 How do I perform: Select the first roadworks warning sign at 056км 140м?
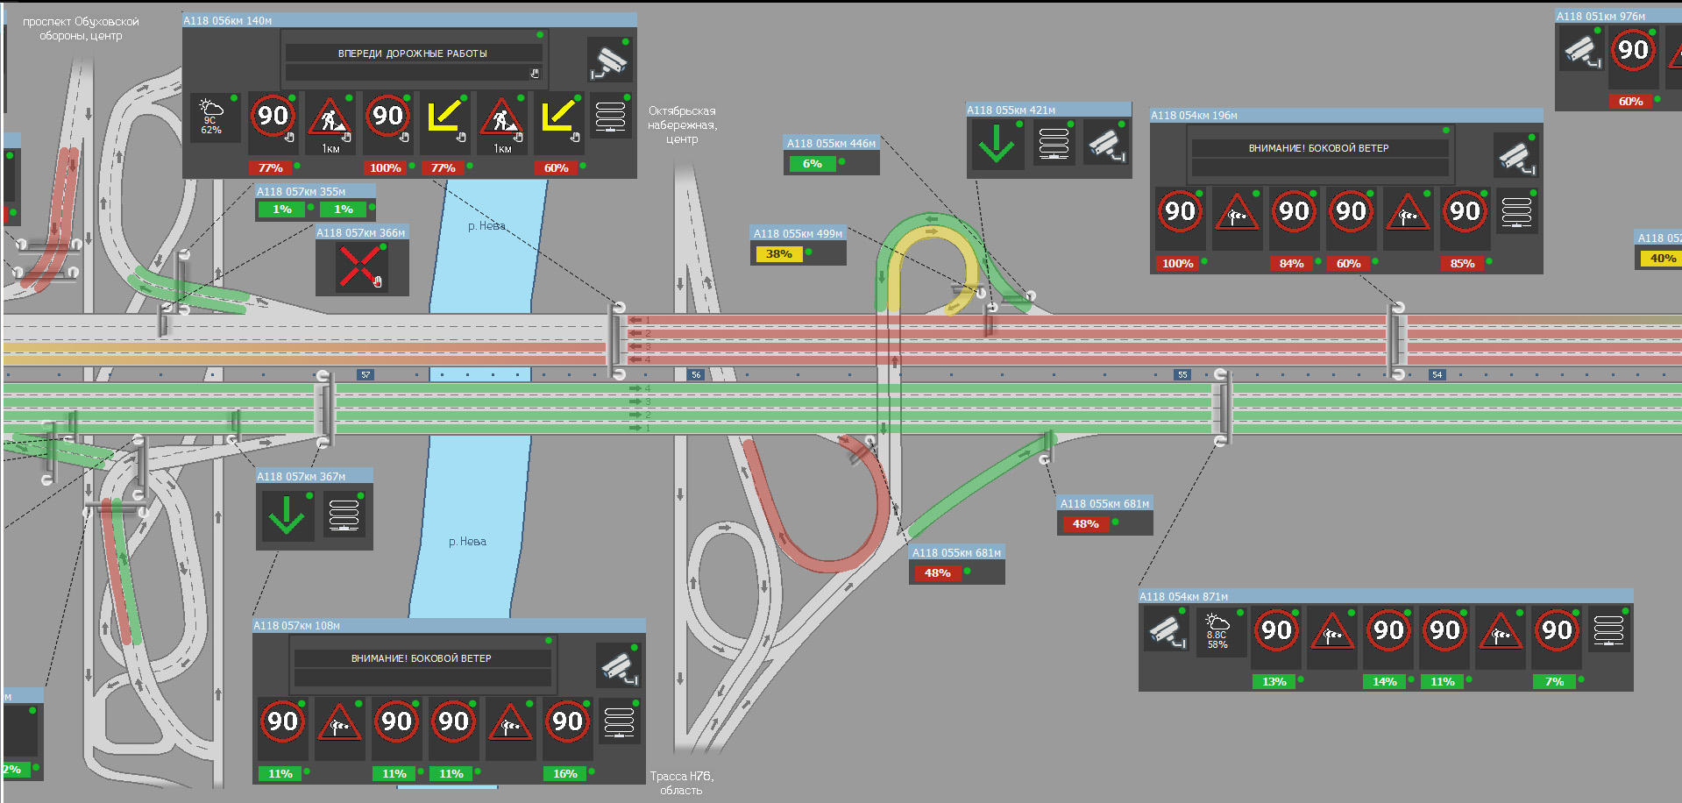(330, 121)
